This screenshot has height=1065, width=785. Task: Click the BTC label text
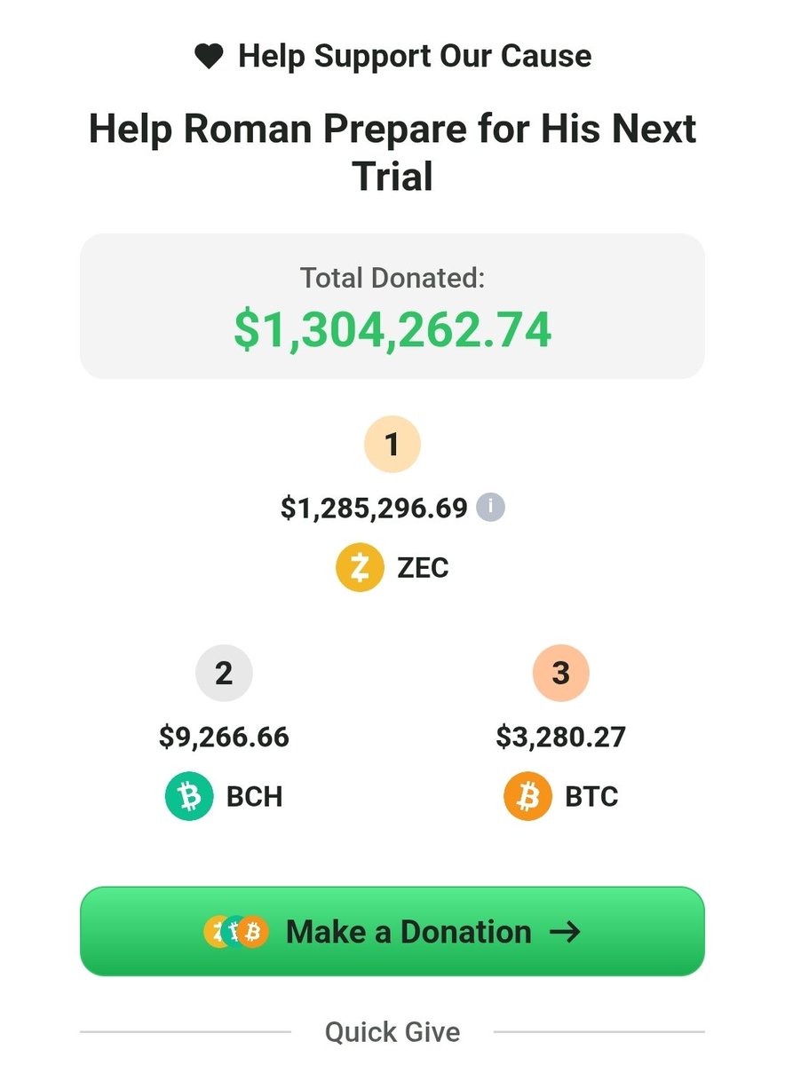point(591,797)
